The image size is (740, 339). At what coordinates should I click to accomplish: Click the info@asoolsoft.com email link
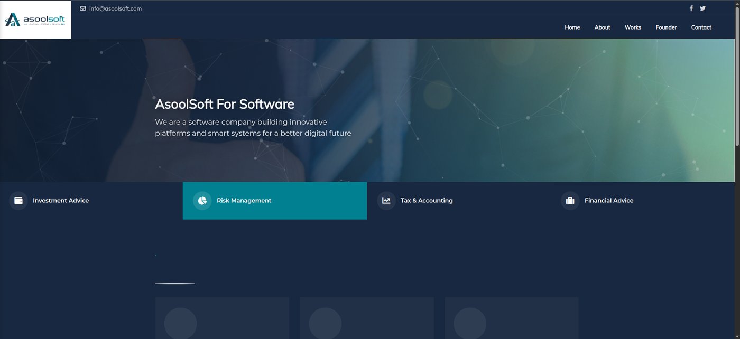[x=115, y=8]
